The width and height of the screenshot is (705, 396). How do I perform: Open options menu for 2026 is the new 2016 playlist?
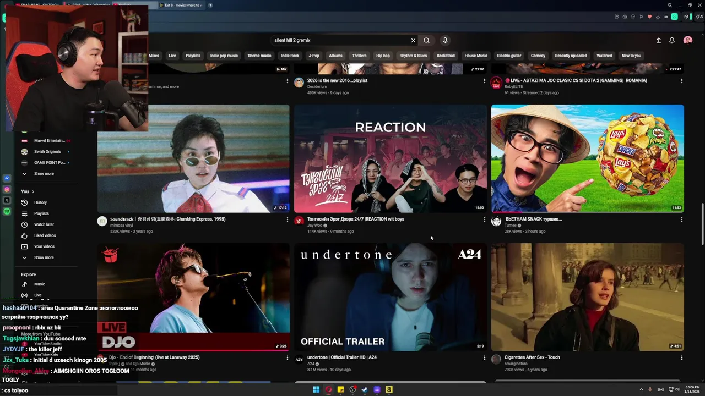pyautogui.click(x=484, y=81)
